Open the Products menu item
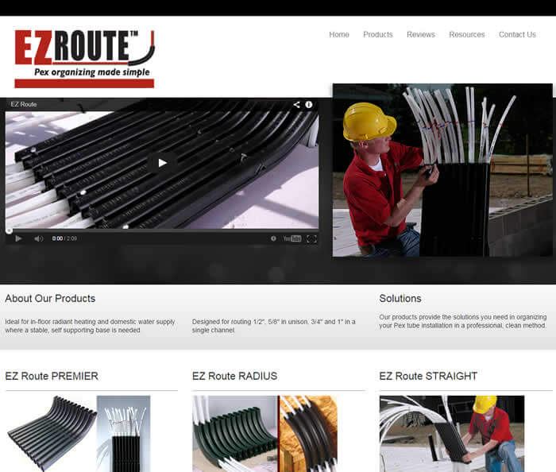 (x=377, y=34)
